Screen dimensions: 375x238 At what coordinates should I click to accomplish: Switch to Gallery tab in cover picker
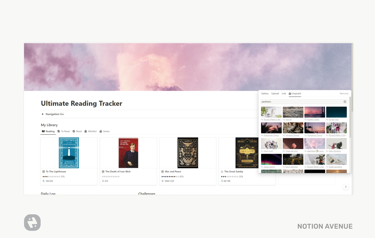(265, 94)
